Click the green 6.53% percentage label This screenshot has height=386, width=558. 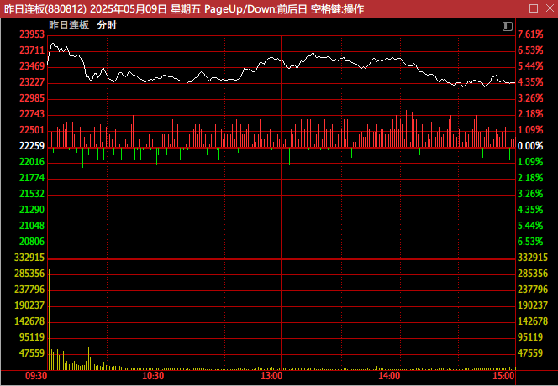click(x=530, y=242)
